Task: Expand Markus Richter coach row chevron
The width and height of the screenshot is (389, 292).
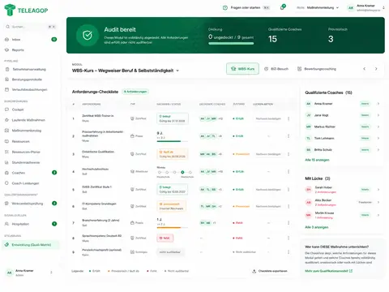Action: coord(378,127)
